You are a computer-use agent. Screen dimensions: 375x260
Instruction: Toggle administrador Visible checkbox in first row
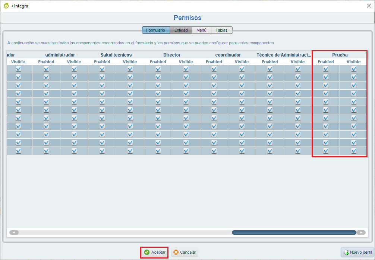[x=74, y=69]
